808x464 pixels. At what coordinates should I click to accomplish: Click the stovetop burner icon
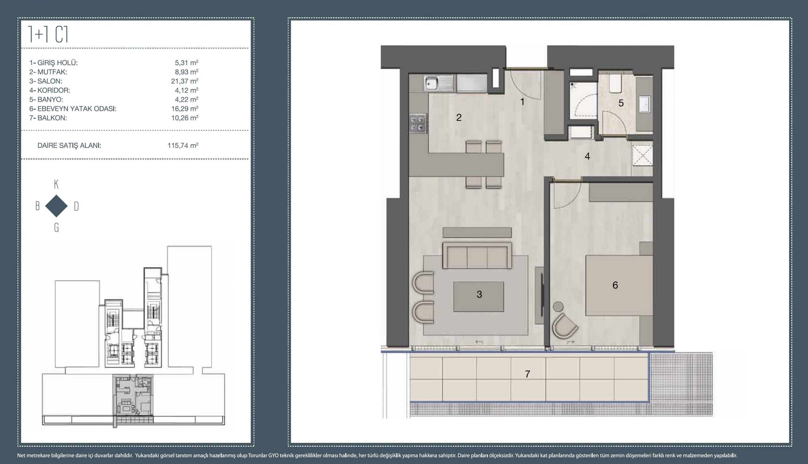pyautogui.click(x=418, y=124)
